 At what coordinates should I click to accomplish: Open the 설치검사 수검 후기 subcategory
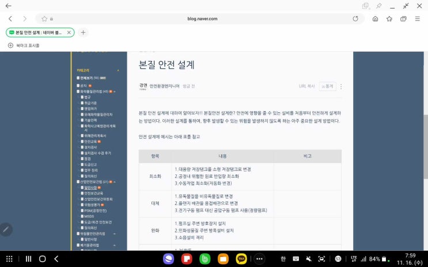click(x=97, y=153)
